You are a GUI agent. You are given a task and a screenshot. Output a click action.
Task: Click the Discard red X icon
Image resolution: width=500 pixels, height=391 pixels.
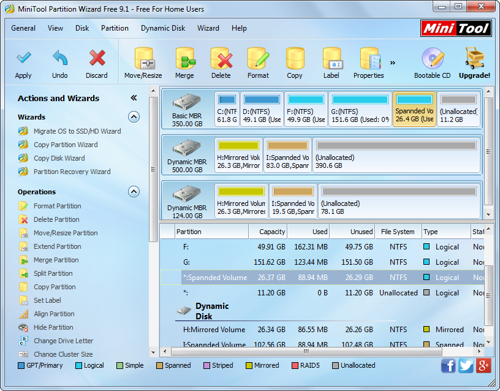97,58
